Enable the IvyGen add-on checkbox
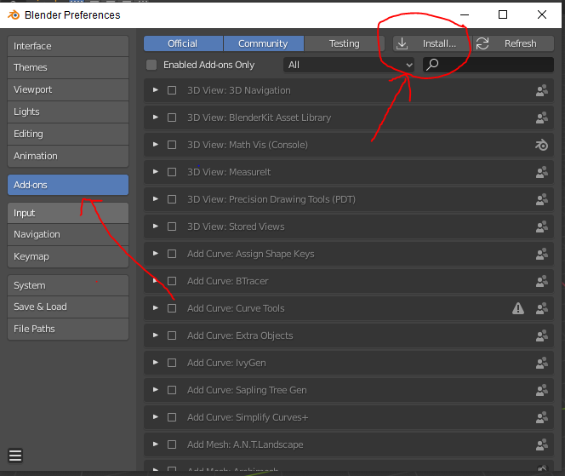The width and height of the screenshot is (565, 476). coord(172,363)
